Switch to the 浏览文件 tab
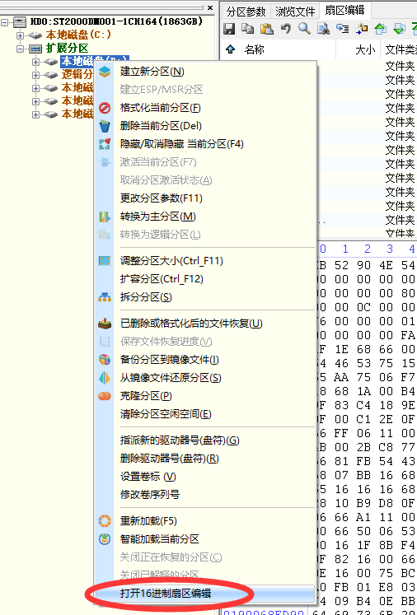417x615 pixels. click(295, 12)
